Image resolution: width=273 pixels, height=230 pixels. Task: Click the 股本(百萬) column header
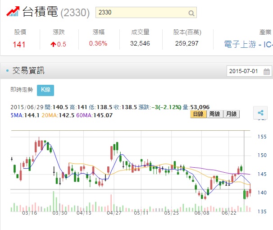coord(187,32)
